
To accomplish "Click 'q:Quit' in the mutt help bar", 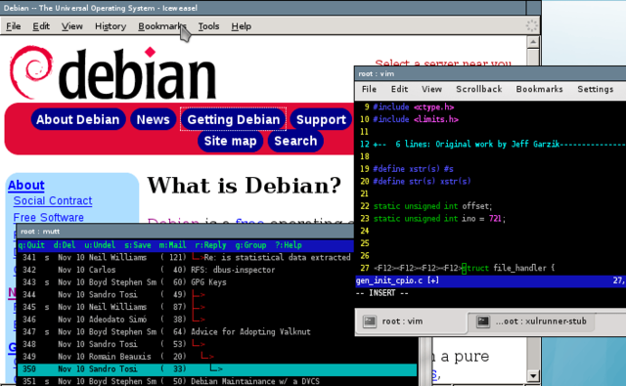I will (31, 245).
